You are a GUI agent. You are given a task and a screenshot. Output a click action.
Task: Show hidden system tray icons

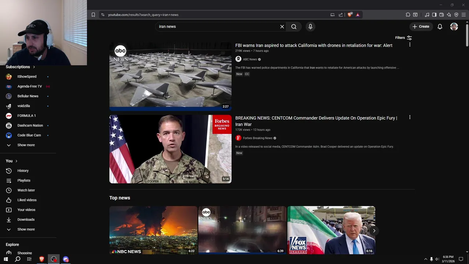(x=425, y=259)
